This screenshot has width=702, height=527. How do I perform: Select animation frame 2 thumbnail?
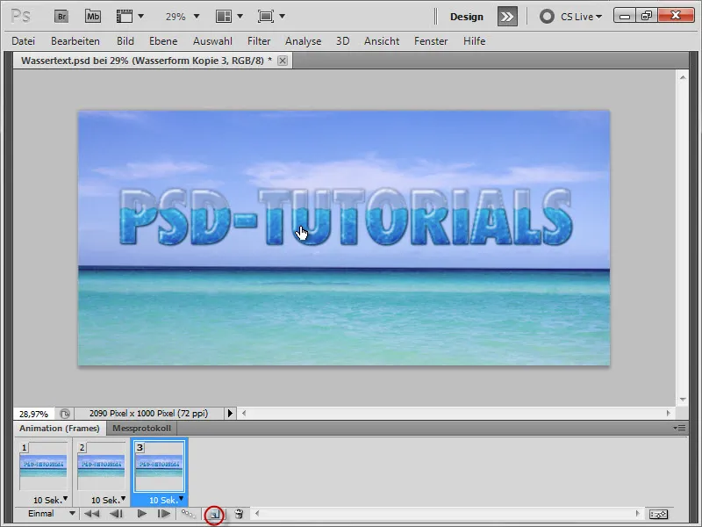(x=101, y=466)
